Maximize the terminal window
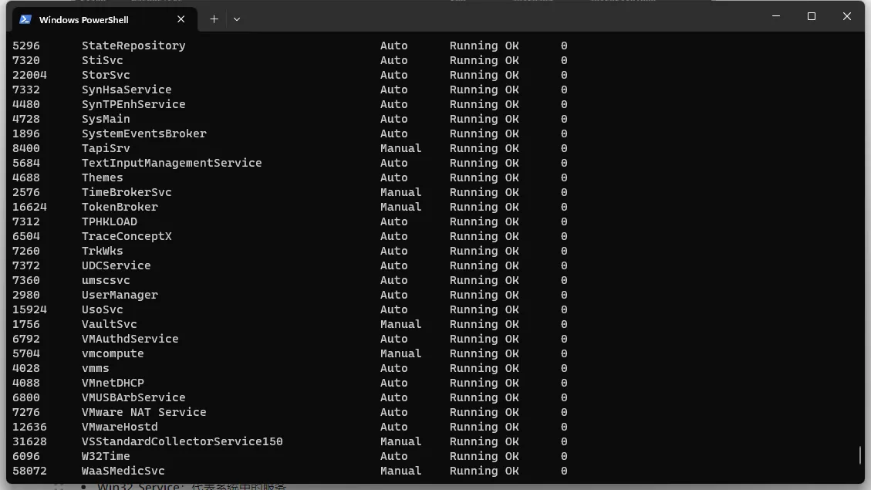This screenshot has width=871, height=490. (812, 16)
